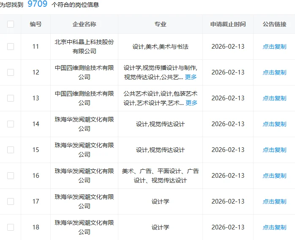The image size is (295, 240).
Task: Click 设计,美术,美术与书法 major cell
Action: [x=160, y=47]
